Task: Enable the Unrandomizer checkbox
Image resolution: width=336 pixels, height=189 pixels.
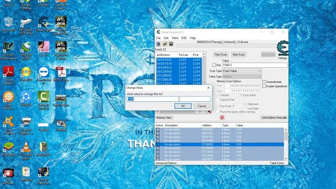Action: [264, 82]
